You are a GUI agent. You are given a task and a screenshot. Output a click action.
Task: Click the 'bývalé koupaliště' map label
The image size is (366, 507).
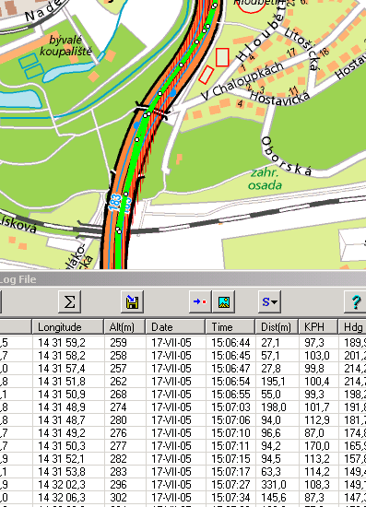click(x=66, y=45)
